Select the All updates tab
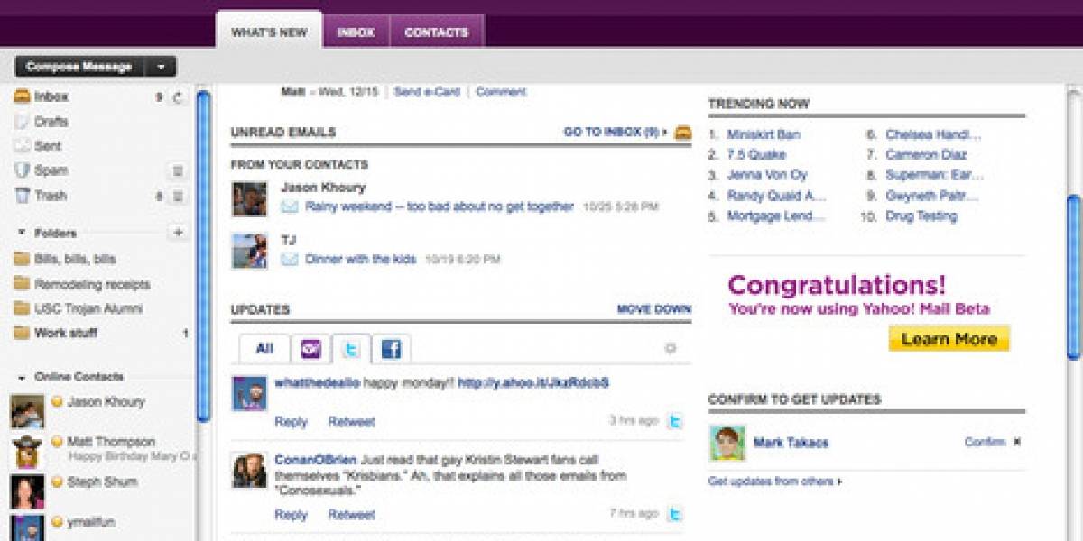The image size is (1083, 541). tap(264, 348)
